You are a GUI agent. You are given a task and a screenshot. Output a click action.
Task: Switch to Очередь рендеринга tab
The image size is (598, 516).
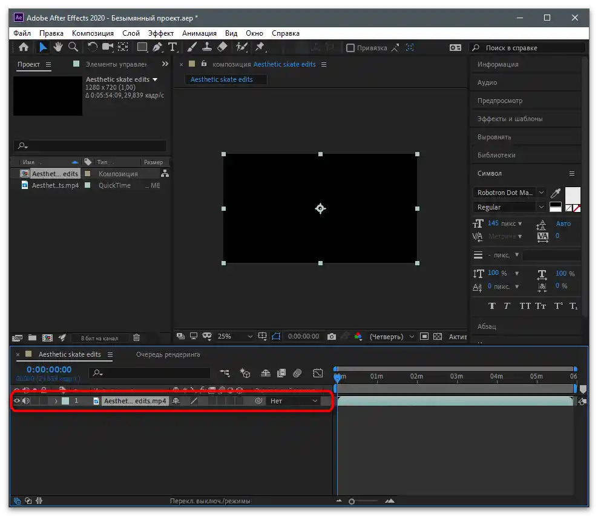(x=168, y=354)
